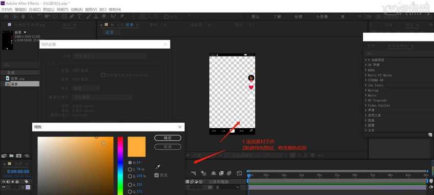This screenshot has height=195, width=434.
Task: Toggle the 预览 preview checkbox
Action: coord(157,175)
